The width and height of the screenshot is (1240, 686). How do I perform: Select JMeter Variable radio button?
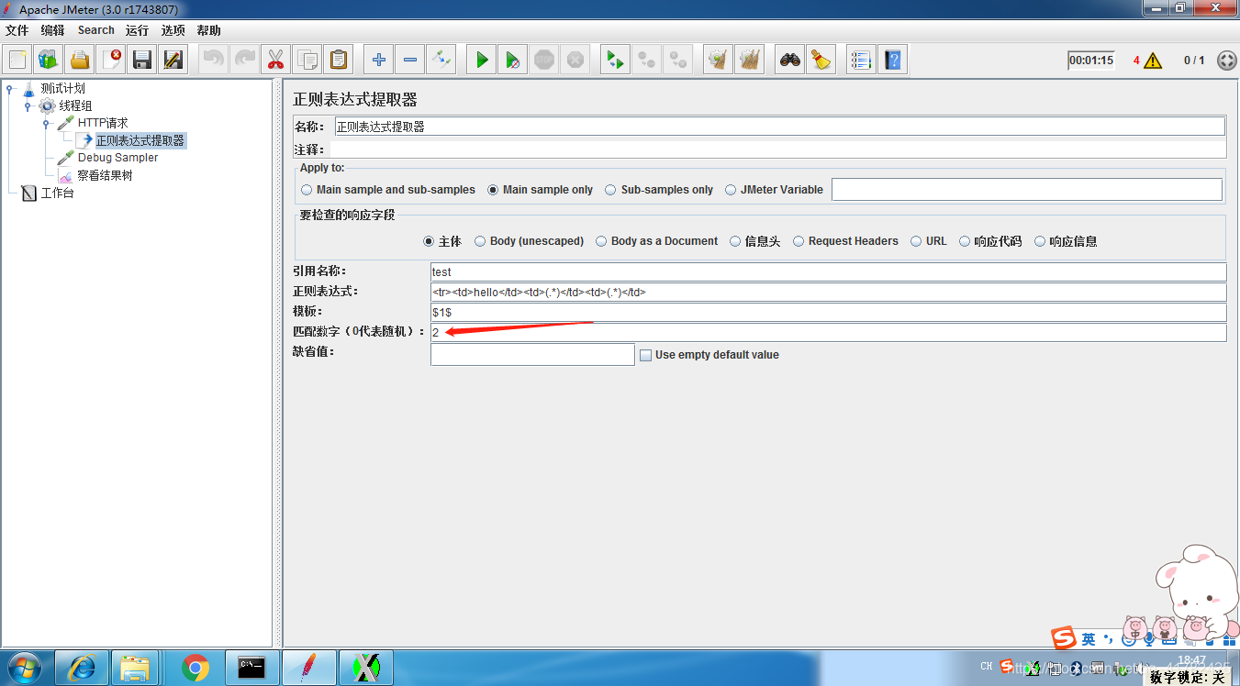click(x=731, y=190)
